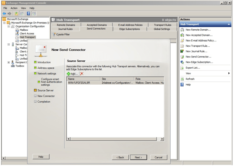Collapse the Hub Transport actions section

(229, 24)
